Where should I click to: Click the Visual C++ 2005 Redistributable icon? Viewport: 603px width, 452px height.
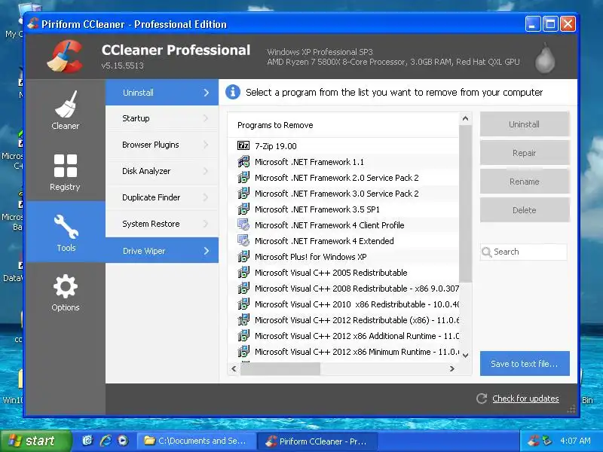click(x=243, y=272)
